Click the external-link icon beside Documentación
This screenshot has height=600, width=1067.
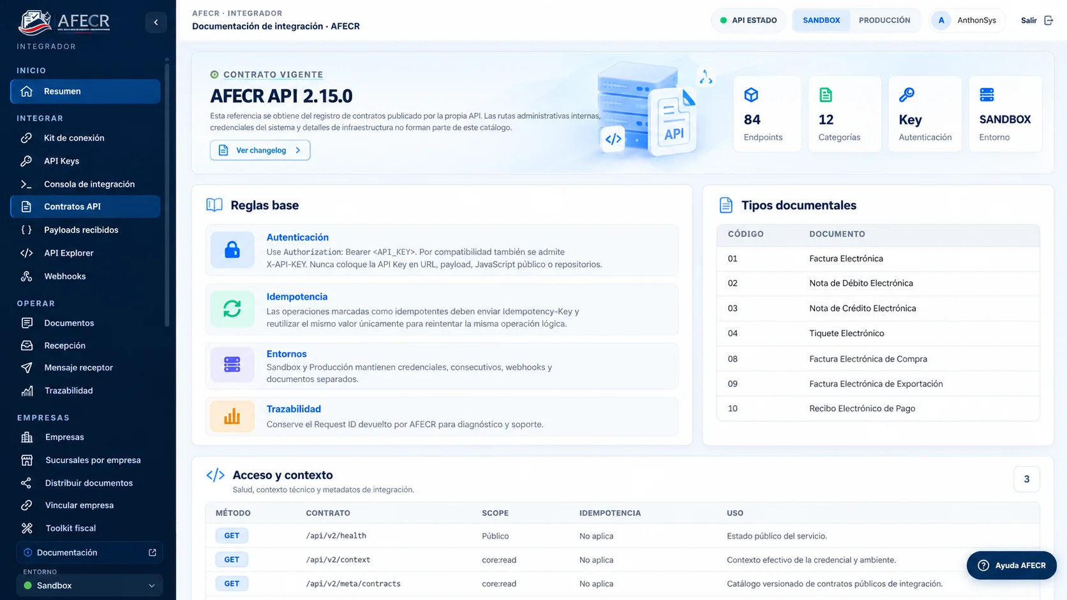point(153,553)
